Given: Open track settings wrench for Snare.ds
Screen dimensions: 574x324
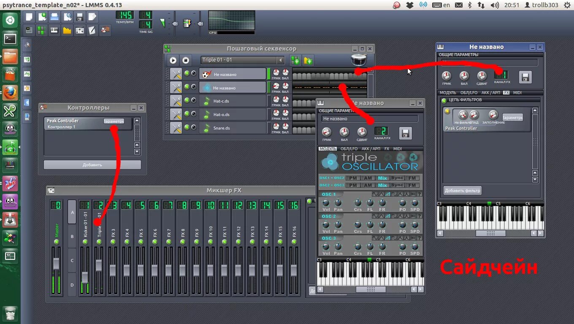Looking at the screenshot, I should coord(176,128).
